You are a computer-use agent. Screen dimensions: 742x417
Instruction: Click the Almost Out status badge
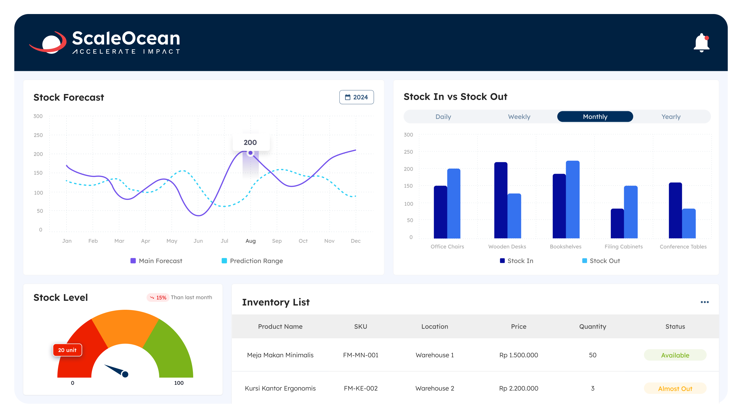675,388
